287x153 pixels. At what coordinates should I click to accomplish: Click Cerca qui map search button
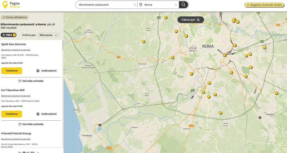(x=191, y=20)
